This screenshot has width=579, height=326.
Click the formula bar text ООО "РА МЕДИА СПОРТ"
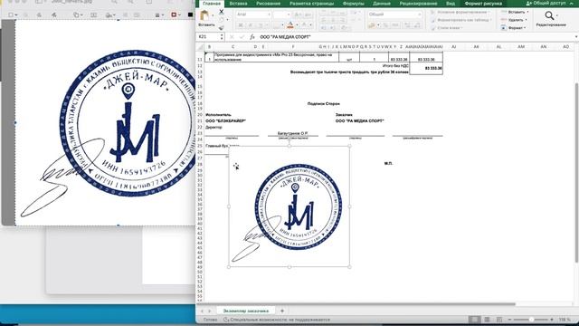(x=286, y=37)
